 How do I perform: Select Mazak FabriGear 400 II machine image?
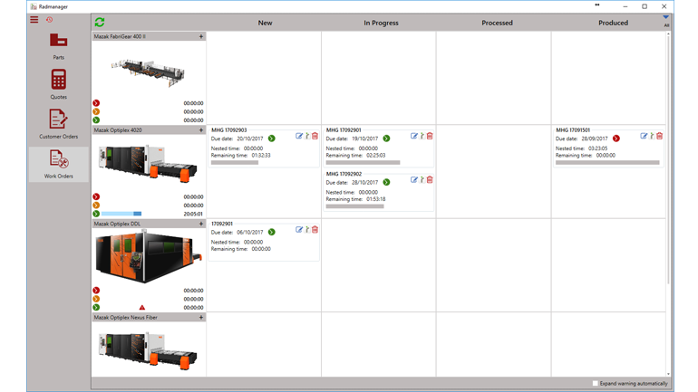click(148, 72)
